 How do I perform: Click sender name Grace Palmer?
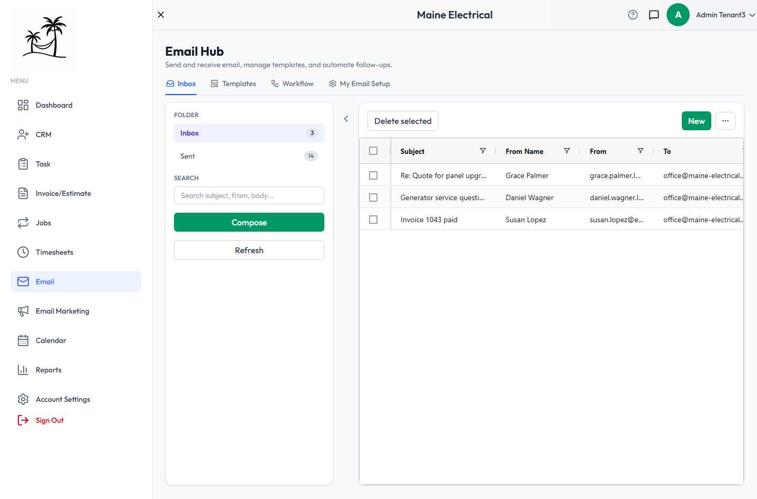click(527, 175)
